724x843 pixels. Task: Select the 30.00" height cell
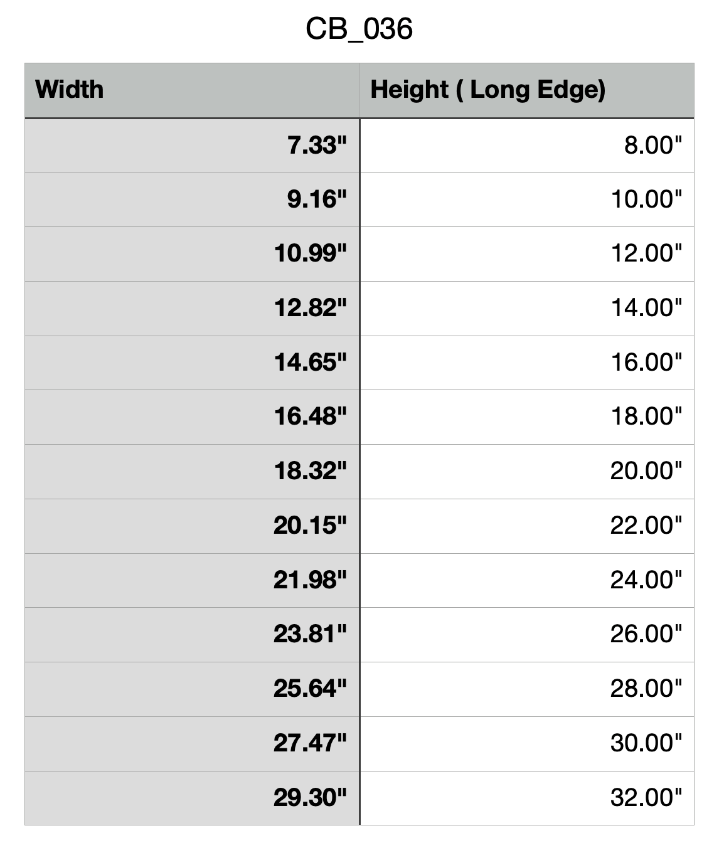point(646,743)
